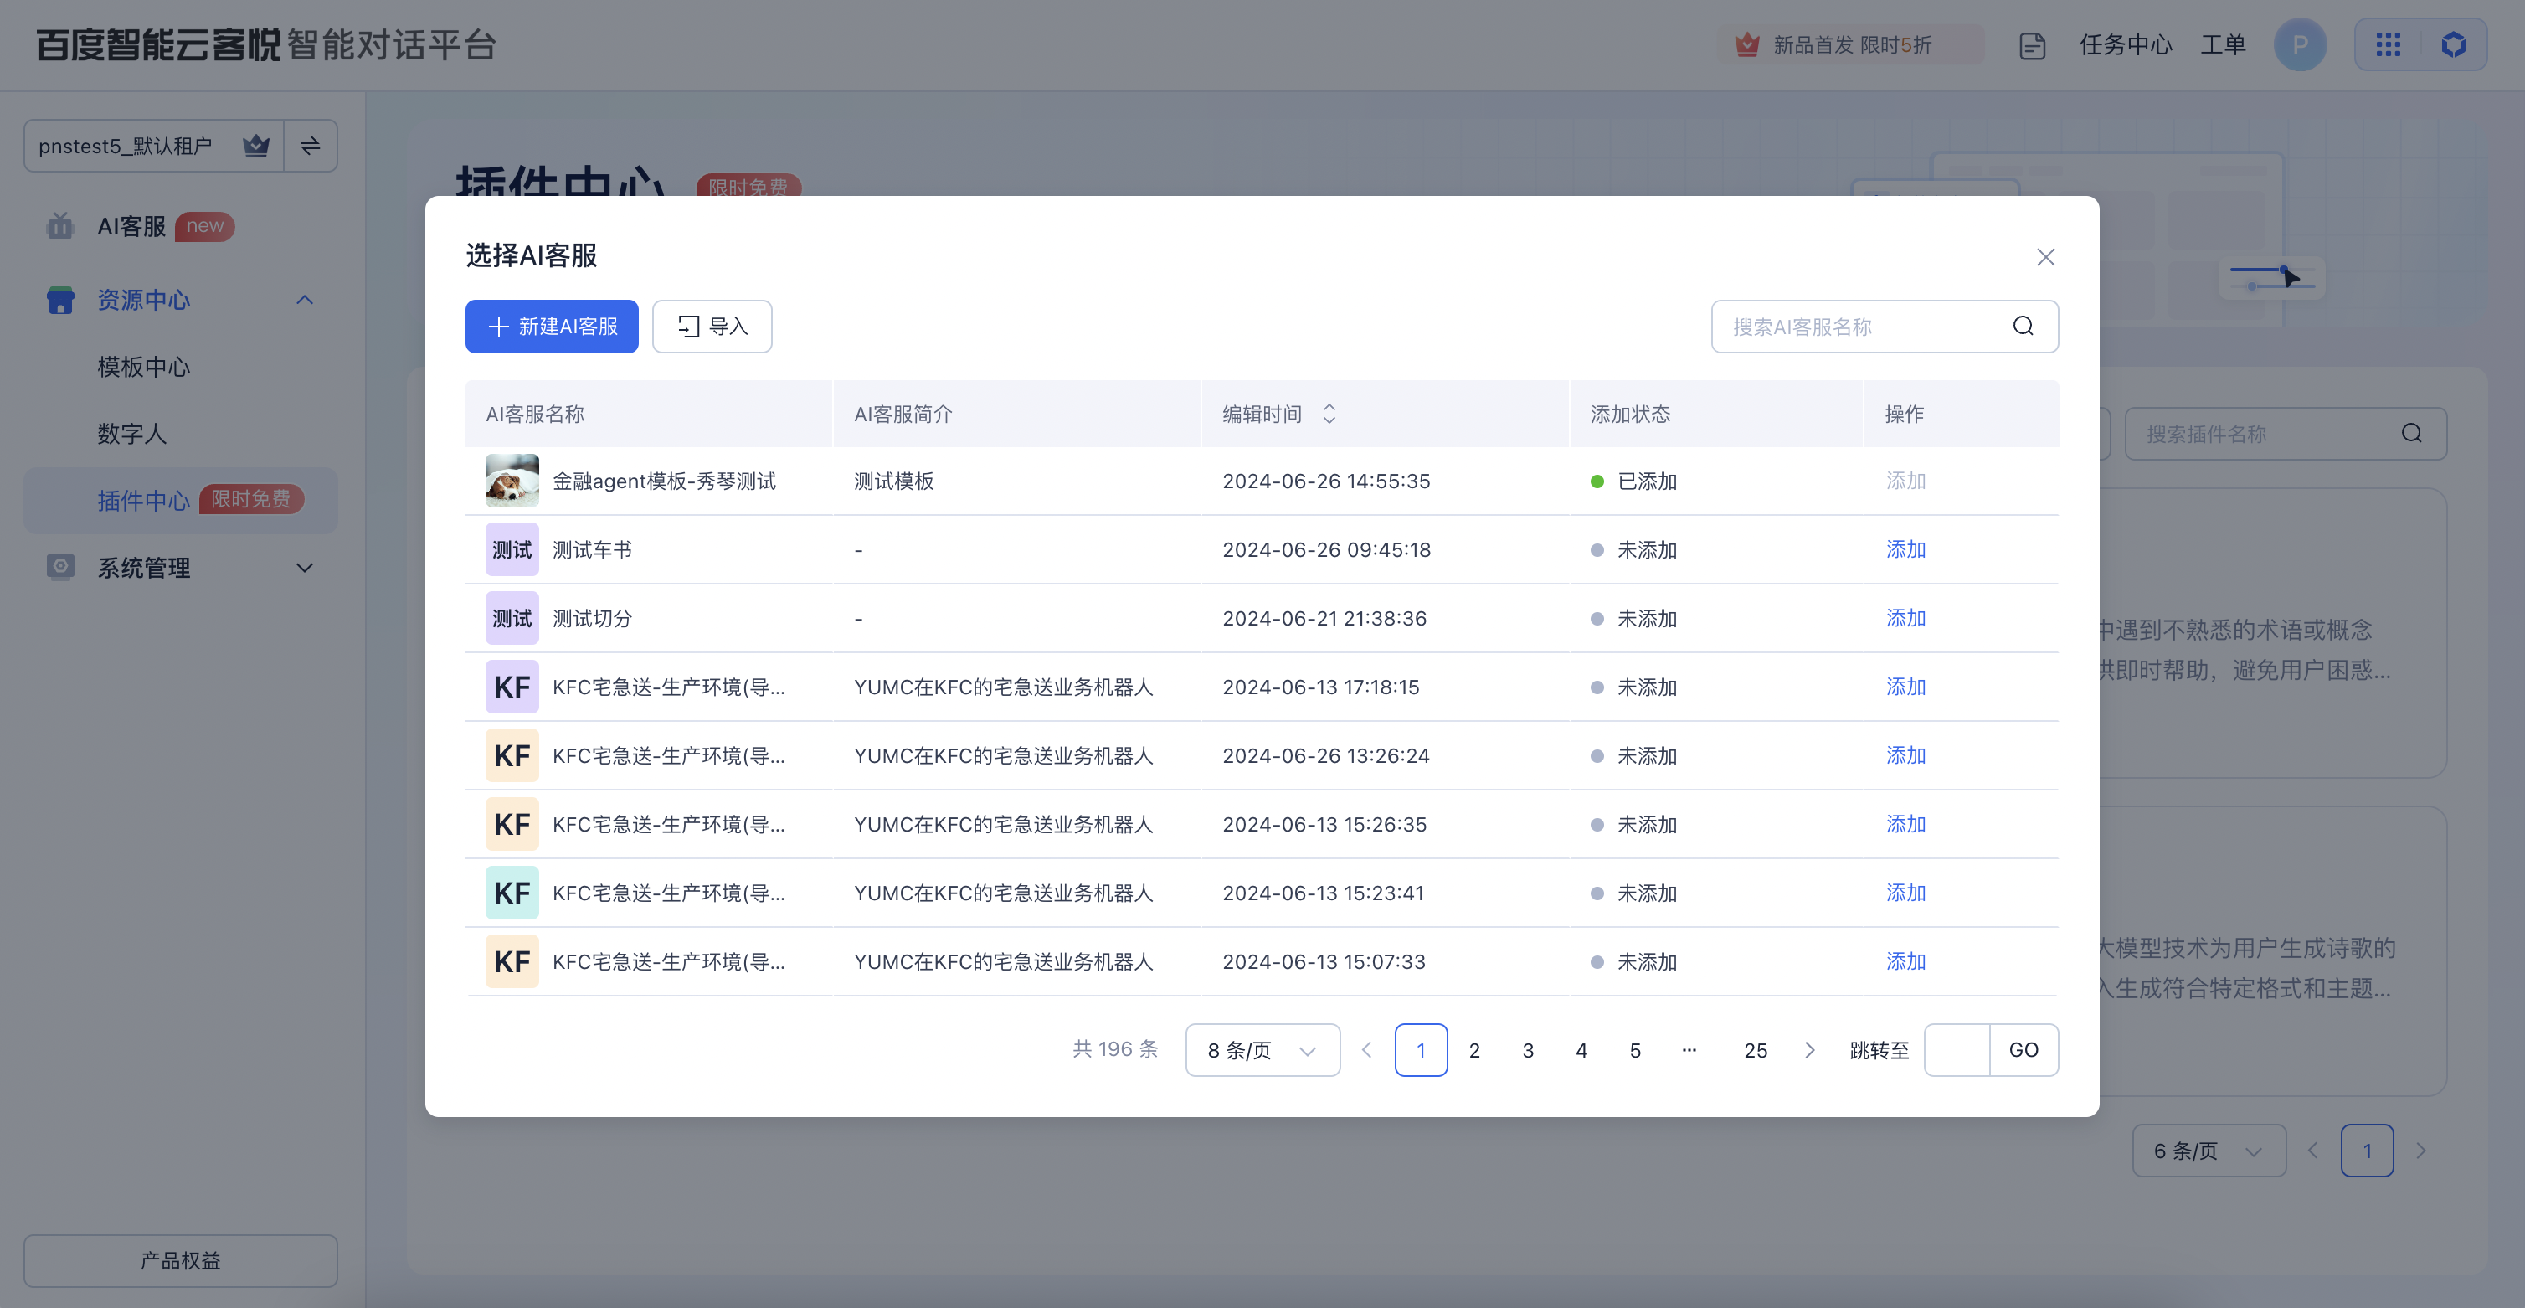The height and width of the screenshot is (1308, 2525).
Task: Click the previous page arrow in dialog
Action: tap(1366, 1050)
